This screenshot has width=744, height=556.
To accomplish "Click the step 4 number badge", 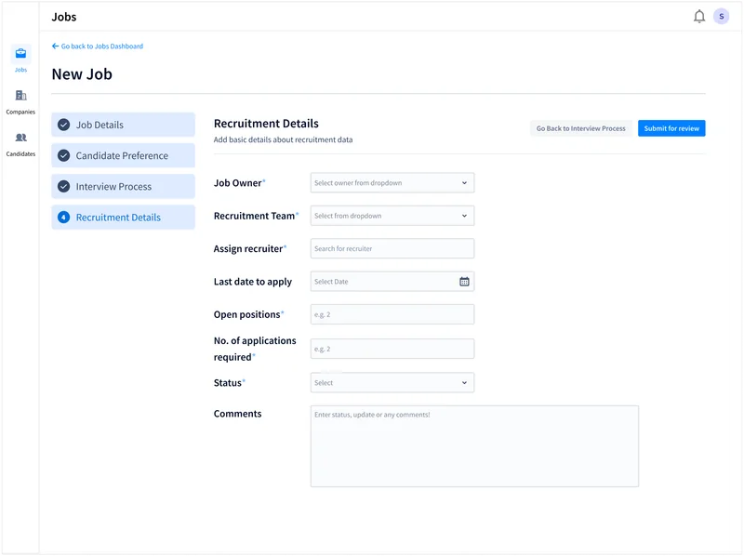I will tap(63, 218).
